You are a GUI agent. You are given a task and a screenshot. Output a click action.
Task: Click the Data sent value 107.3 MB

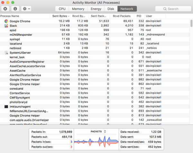tap(155, 137)
